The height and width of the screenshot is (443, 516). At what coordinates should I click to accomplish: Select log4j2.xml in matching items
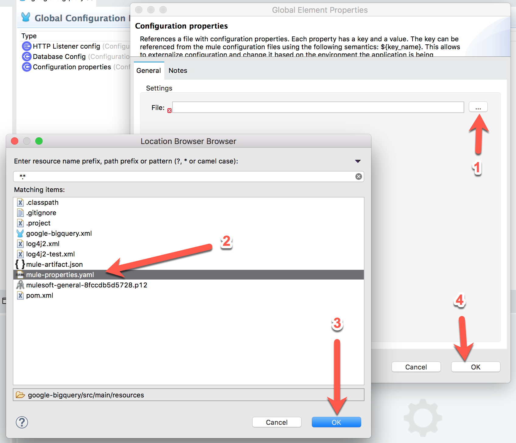coord(189,244)
